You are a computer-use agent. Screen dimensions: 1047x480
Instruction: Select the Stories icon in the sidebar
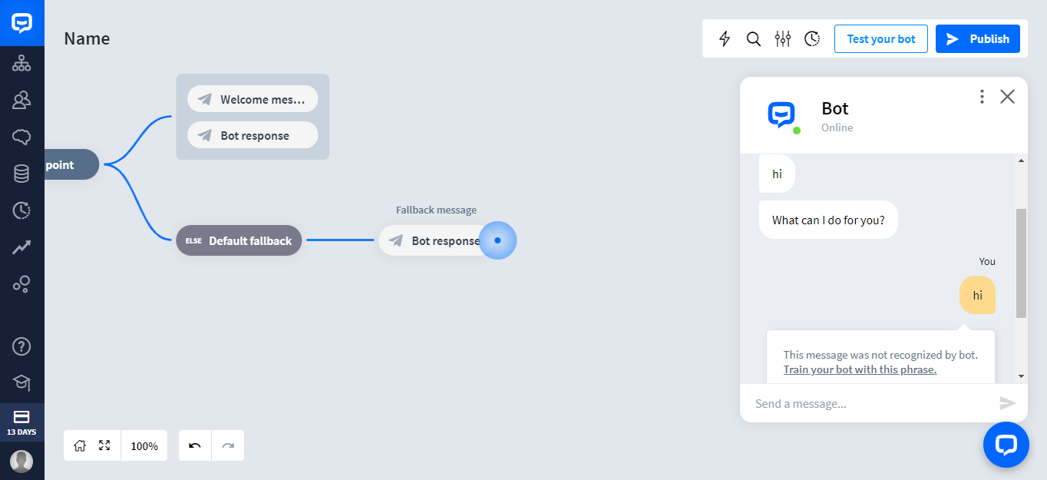tap(21, 64)
